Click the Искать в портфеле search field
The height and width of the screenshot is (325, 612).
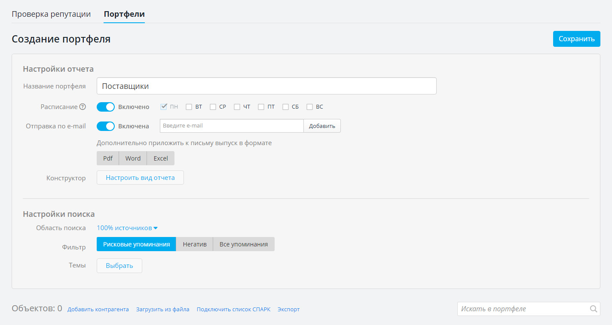529,309
